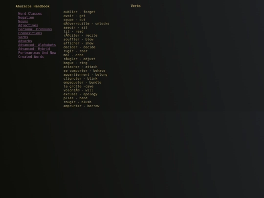Click the Verbs sidebar link
The image size is (264, 198).
pyautogui.click(x=23, y=37)
